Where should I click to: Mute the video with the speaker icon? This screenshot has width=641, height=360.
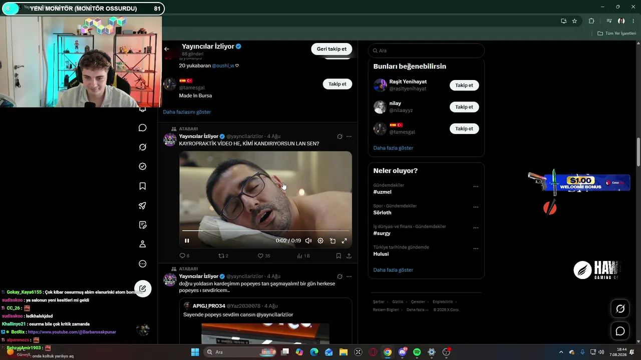(308, 240)
